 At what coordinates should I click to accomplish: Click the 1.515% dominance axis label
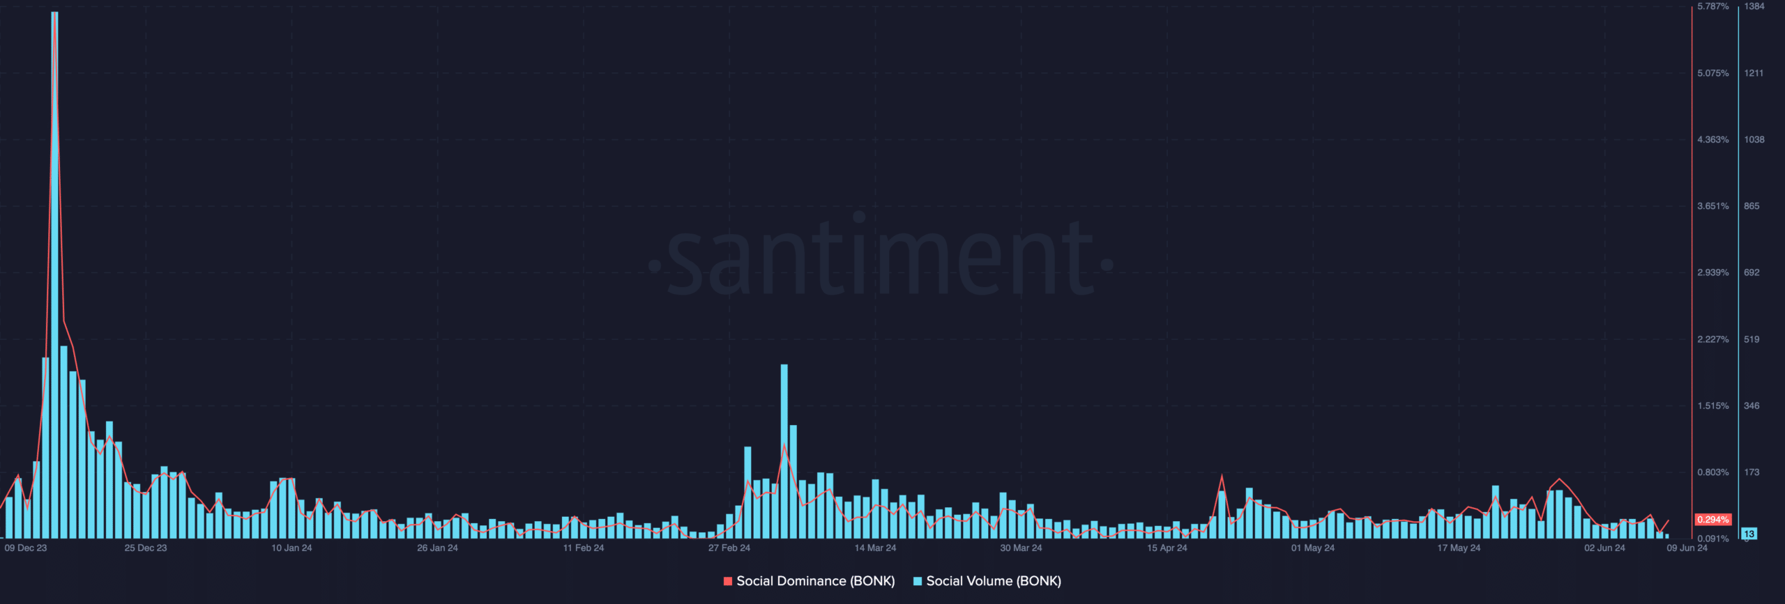(1713, 405)
